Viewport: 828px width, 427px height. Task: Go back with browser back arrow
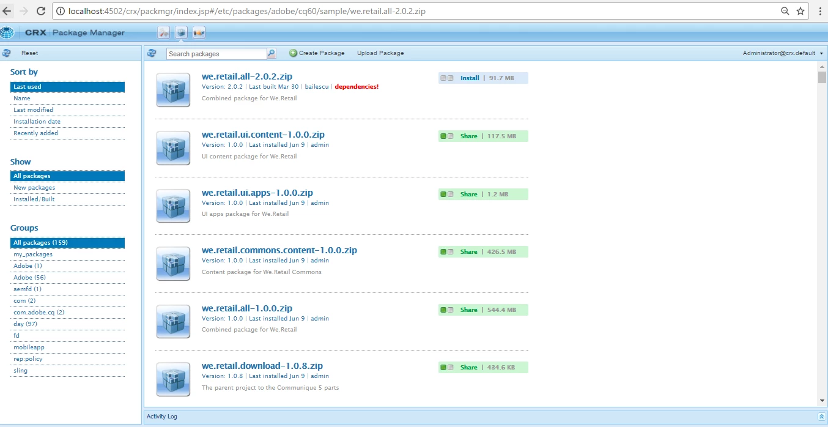[7, 11]
